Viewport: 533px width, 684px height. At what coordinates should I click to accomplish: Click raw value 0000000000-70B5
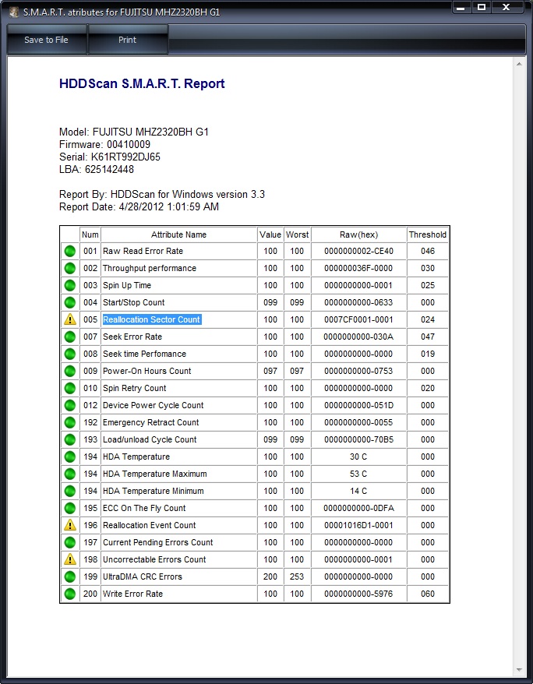click(x=358, y=439)
